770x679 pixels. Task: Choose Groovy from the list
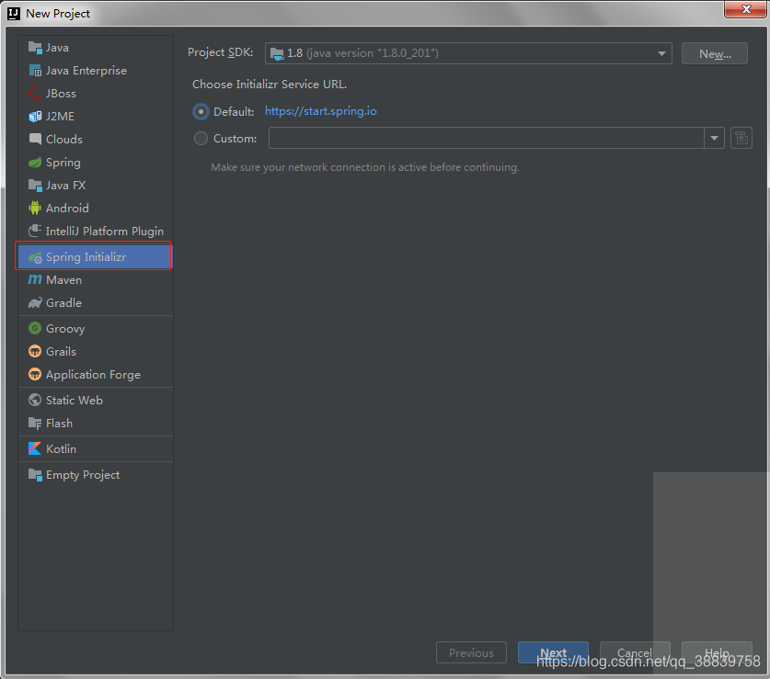tap(65, 329)
